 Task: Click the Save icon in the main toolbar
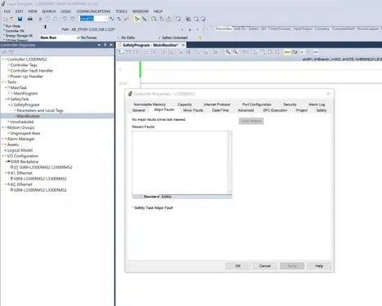(x=20, y=19)
